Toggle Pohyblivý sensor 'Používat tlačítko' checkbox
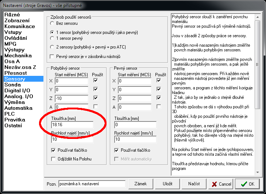 tap(53, 150)
